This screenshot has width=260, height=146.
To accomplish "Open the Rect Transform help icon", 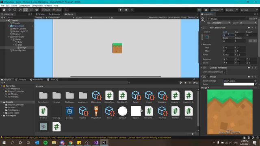I will click(x=249, y=28).
